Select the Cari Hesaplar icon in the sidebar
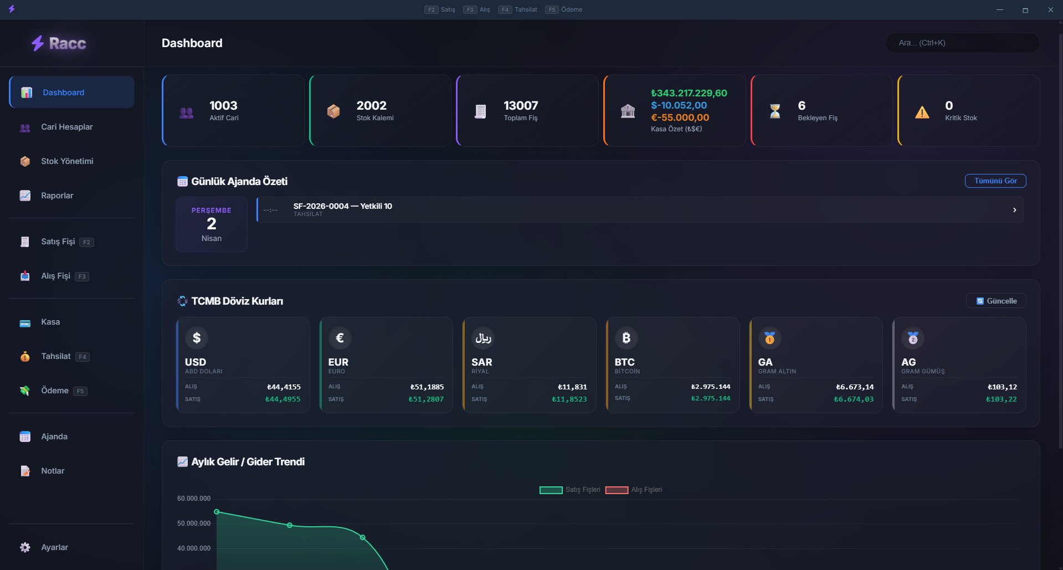Image resolution: width=1063 pixels, height=570 pixels. point(25,127)
